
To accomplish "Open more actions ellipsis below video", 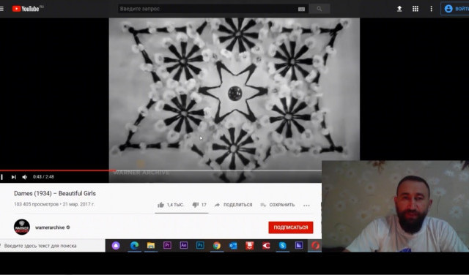I will pyautogui.click(x=306, y=205).
